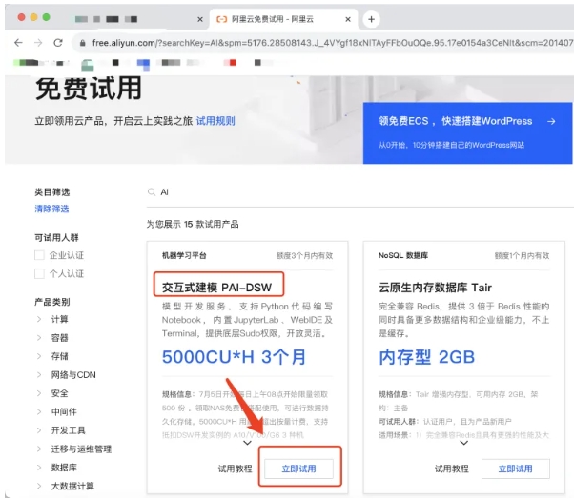Check the 企业认证 checkbox
This screenshot has height=499, width=574.
pos(39,255)
